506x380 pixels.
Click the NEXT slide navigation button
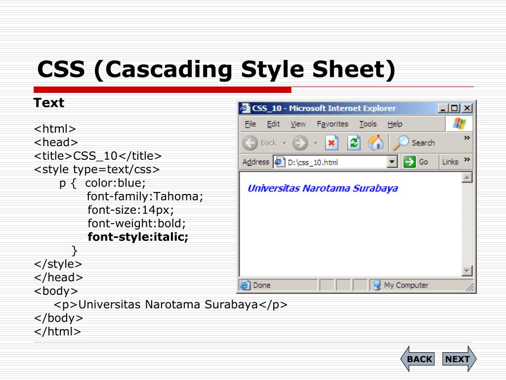click(x=459, y=359)
